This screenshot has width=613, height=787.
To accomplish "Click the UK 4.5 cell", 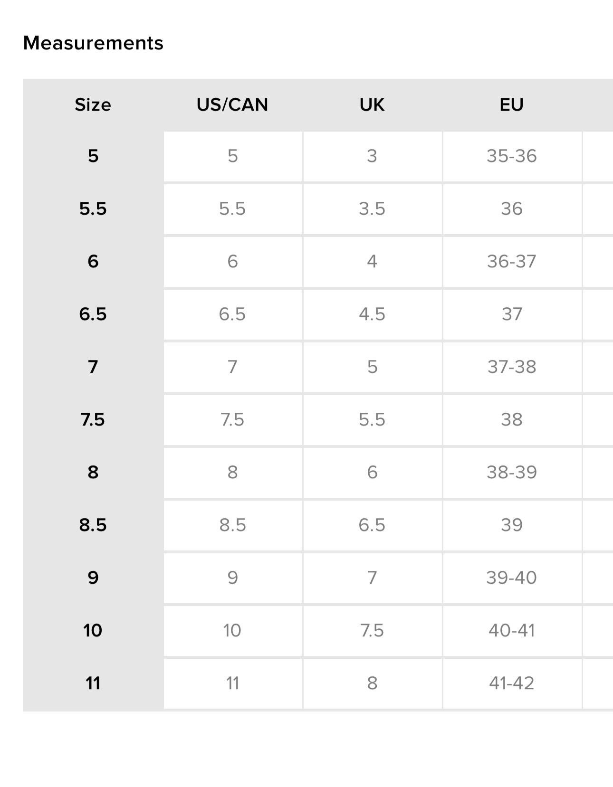I will click(x=372, y=314).
